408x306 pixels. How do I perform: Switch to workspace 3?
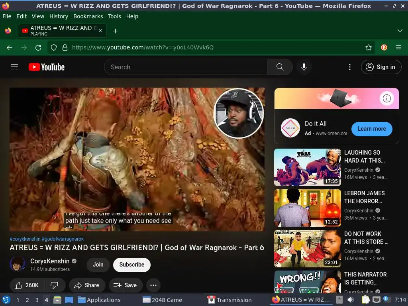[37, 300]
